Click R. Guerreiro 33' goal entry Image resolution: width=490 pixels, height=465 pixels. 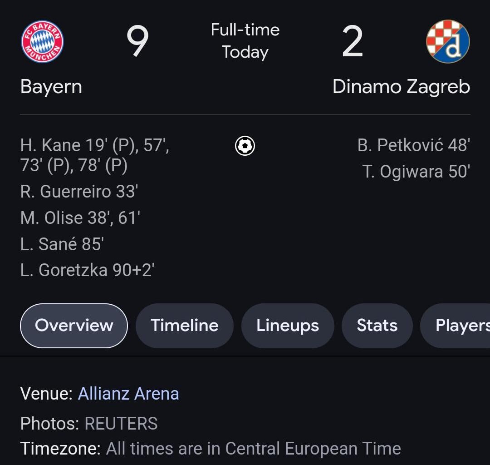pyautogui.click(x=79, y=192)
